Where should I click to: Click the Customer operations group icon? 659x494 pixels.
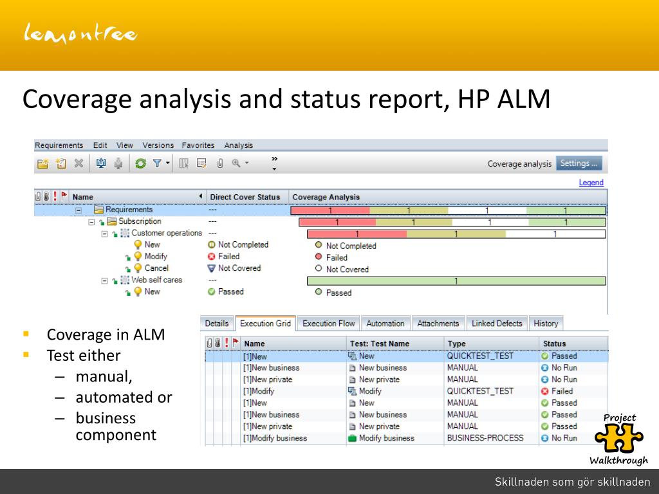click(x=125, y=233)
